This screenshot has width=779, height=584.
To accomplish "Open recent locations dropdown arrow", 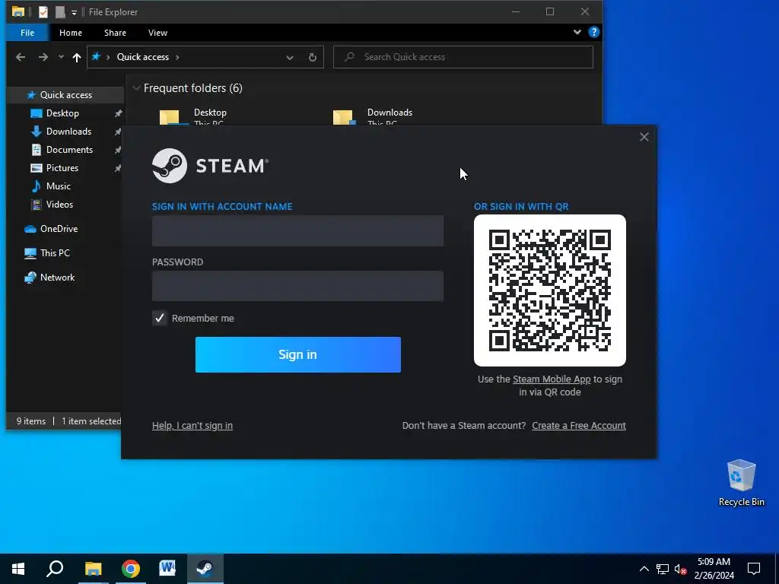I will tap(61, 57).
